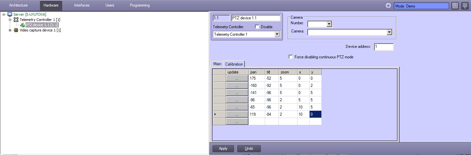
Task: Click the Apply button
Action: 223,148
